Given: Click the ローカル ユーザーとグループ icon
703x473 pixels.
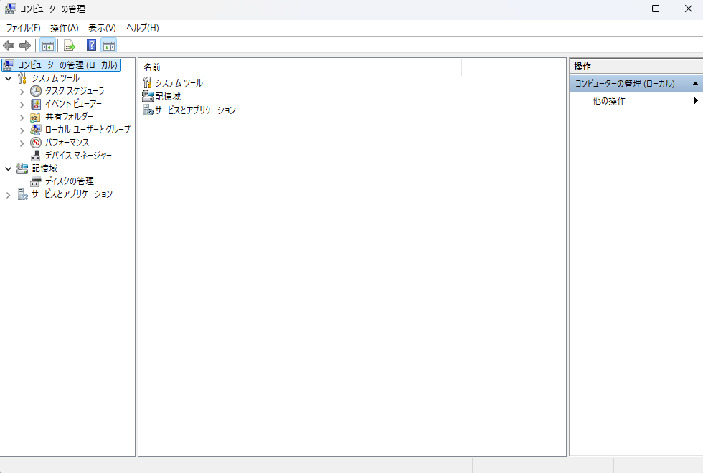Looking at the screenshot, I should [x=35, y=130].
